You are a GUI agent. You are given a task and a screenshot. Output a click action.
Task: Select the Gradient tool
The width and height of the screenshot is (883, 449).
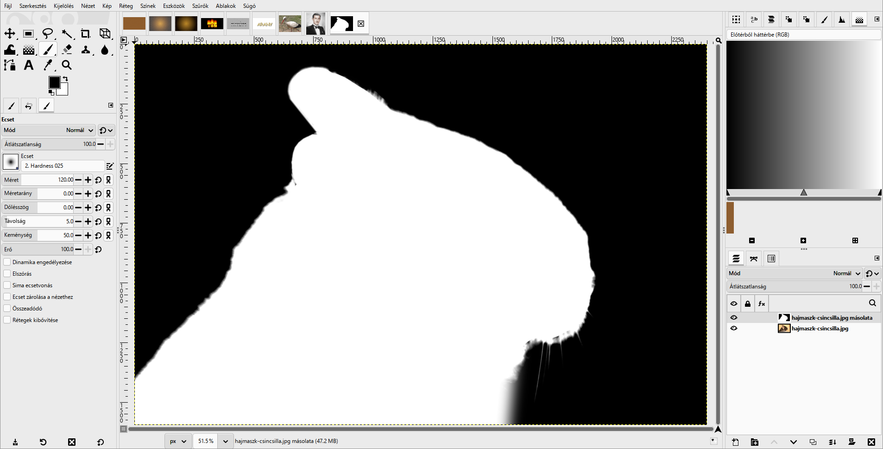tap(29, 50)
